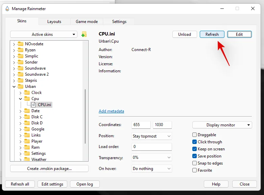Expand the Date folder chevron
The width and height of the screenshot is (264, 195).
20,111
